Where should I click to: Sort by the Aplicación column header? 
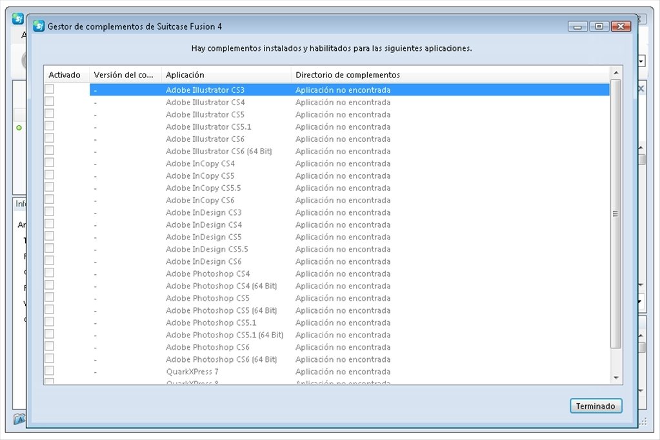pos(226,75)
